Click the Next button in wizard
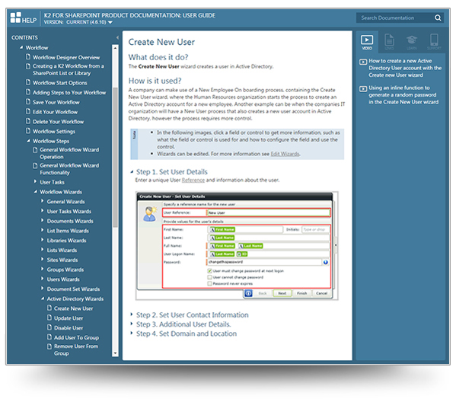 [282, 293]
